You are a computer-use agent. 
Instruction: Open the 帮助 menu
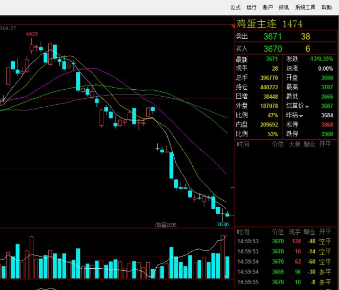click(x=326, y=7)
